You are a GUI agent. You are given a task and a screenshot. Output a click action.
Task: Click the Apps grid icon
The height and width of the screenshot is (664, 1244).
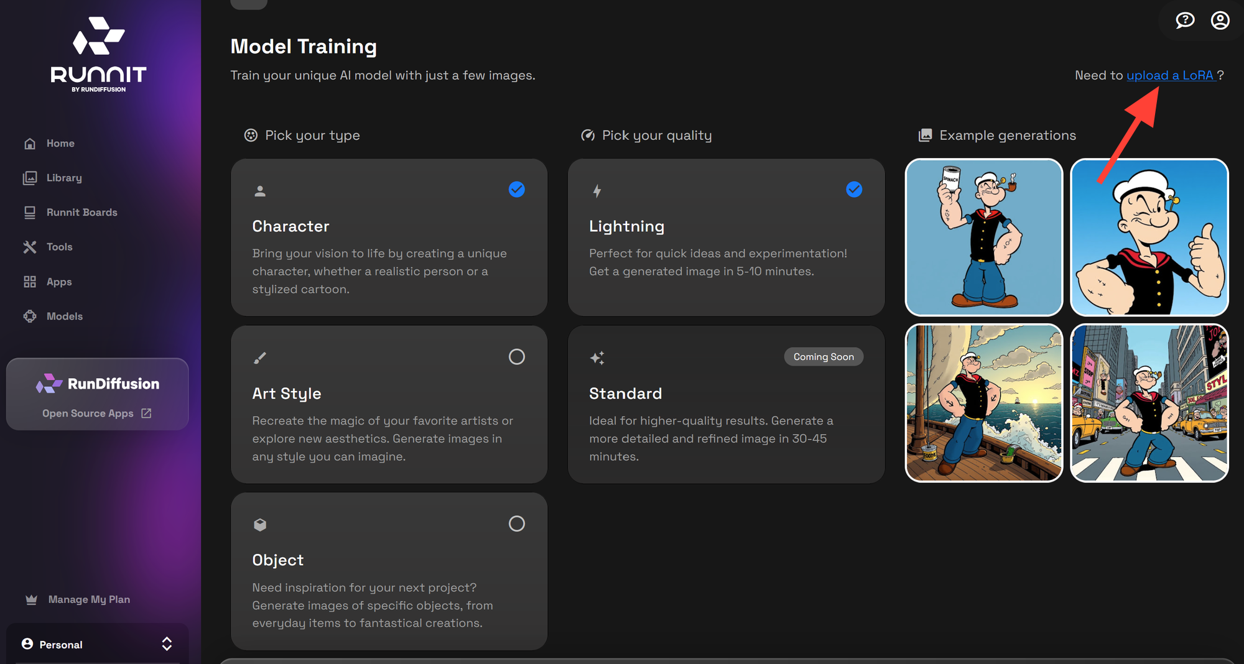click(30, 282)
